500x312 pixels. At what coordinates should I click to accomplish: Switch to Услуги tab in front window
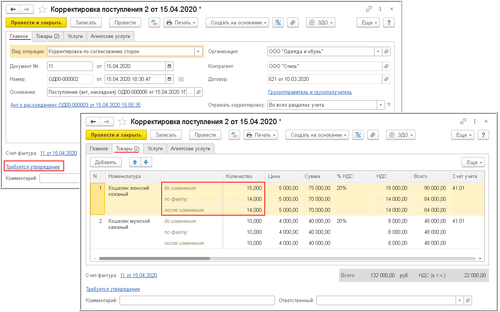(x=155, y=149)
